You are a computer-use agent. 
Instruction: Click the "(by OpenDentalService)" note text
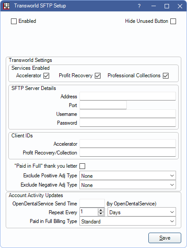(131, 204)
